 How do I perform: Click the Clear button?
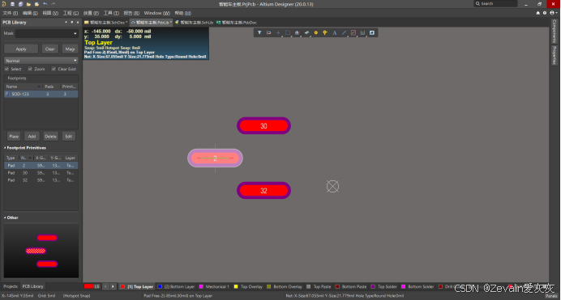[x=49, y=49]
